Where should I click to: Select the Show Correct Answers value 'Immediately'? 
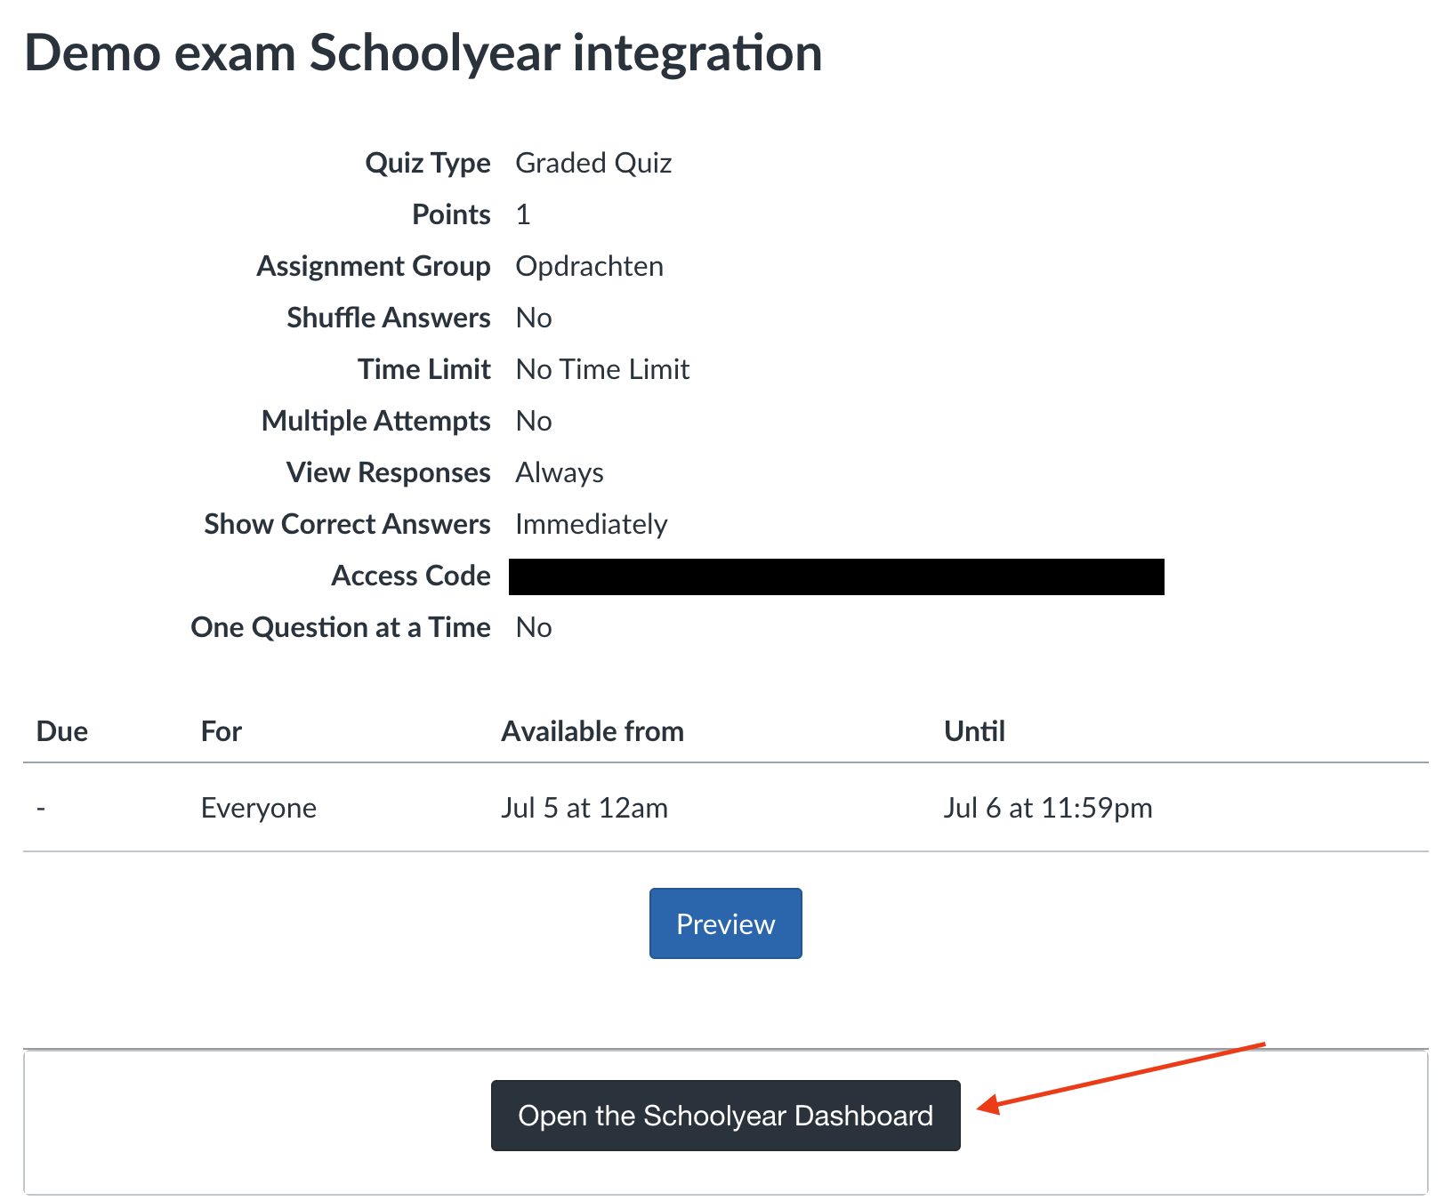(592, 524)
